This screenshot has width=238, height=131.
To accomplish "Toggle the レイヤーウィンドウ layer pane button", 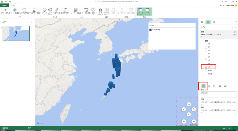I will click(x=148, y=11).
